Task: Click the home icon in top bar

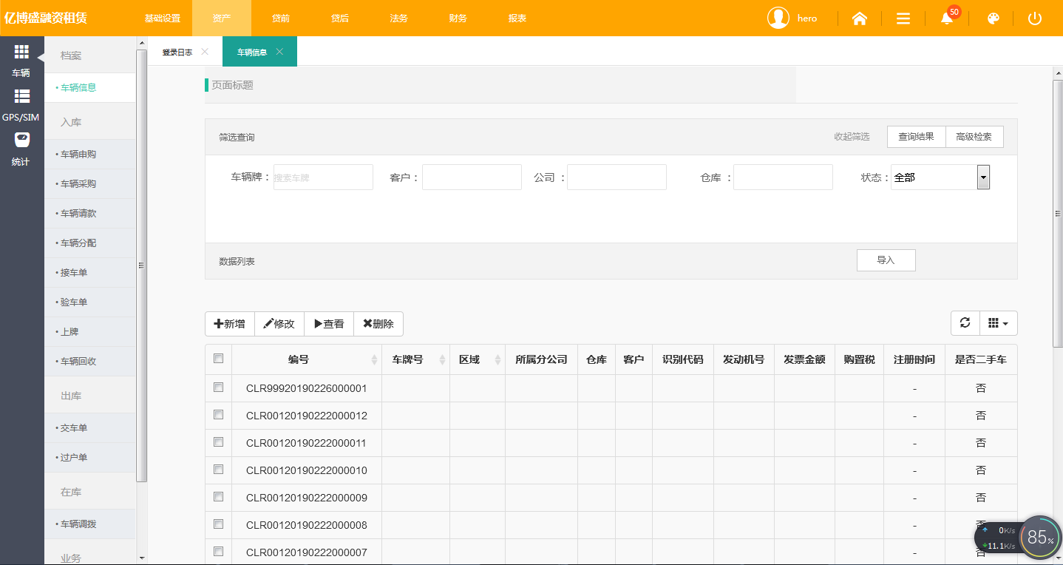Action: (x=859, y=18)
